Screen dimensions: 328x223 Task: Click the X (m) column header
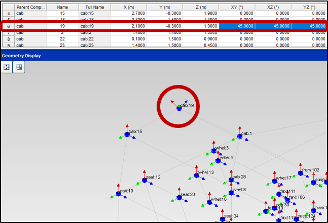point(129,7)
